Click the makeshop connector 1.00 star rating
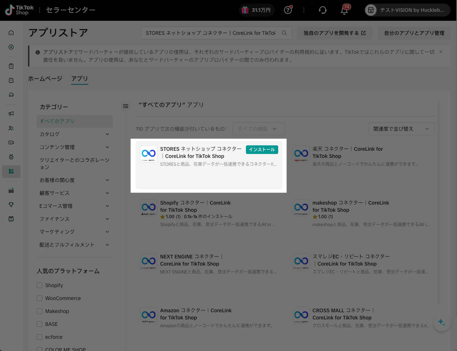The image size is (457, 351). 323,217
